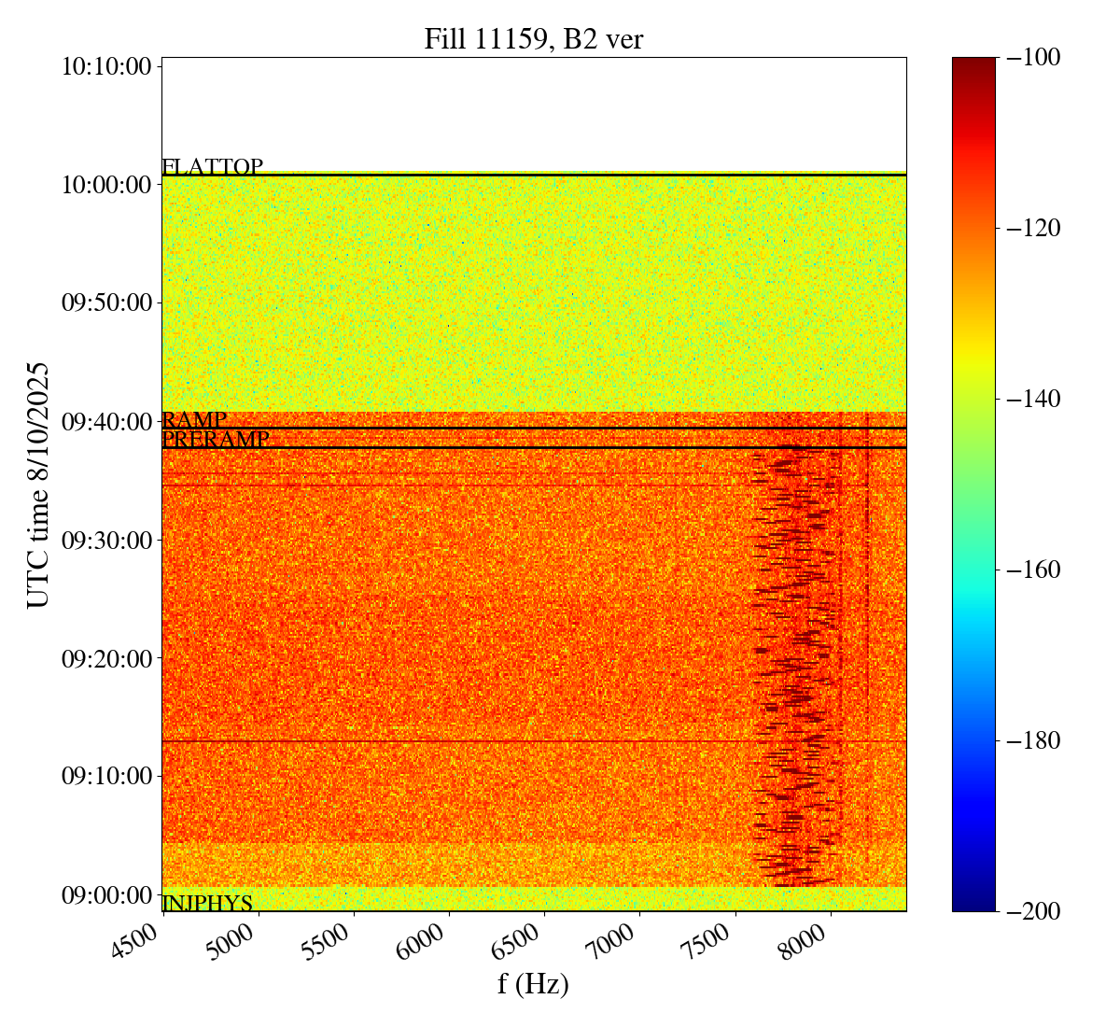The image size is (1120, 1027).
Task: Click the dark red top of colorbar
Action: [973, 63]
